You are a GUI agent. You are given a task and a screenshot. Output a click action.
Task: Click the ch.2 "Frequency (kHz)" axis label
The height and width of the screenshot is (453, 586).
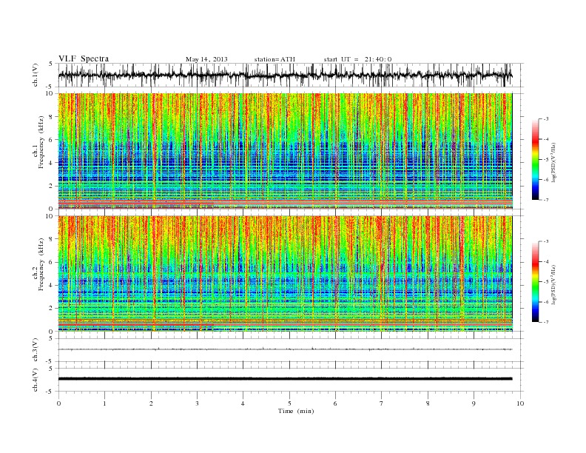click(41, 264)
